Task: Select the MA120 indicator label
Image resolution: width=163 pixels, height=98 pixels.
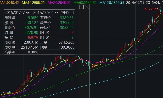Action: [x=112, y=3]
